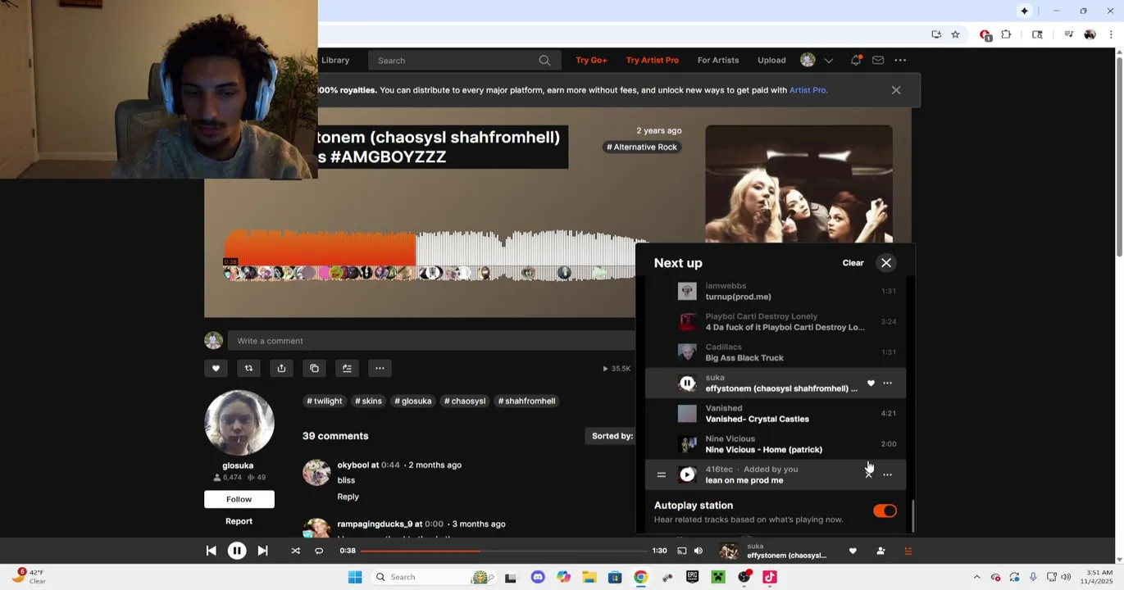Turn off the Autoplay station switch
This screenshot has width=1124, height=590.
(x=885, y=511)
